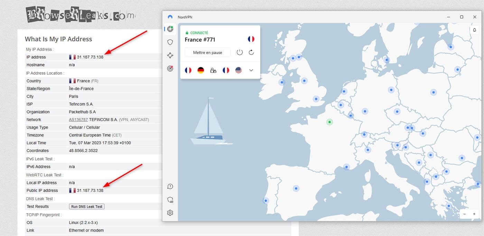484x236 pixels.
Task: Reconnect using the circular refresh icon
Action: coord(251,52)
